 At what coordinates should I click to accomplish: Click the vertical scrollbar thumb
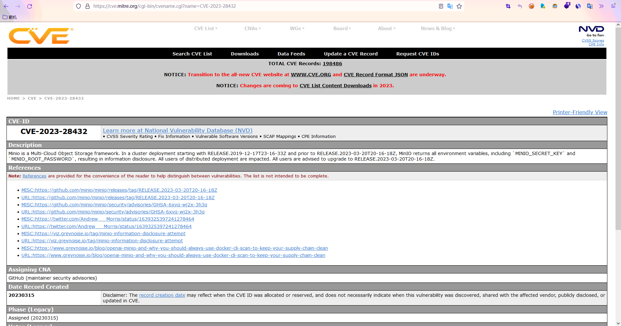point(618,128)
